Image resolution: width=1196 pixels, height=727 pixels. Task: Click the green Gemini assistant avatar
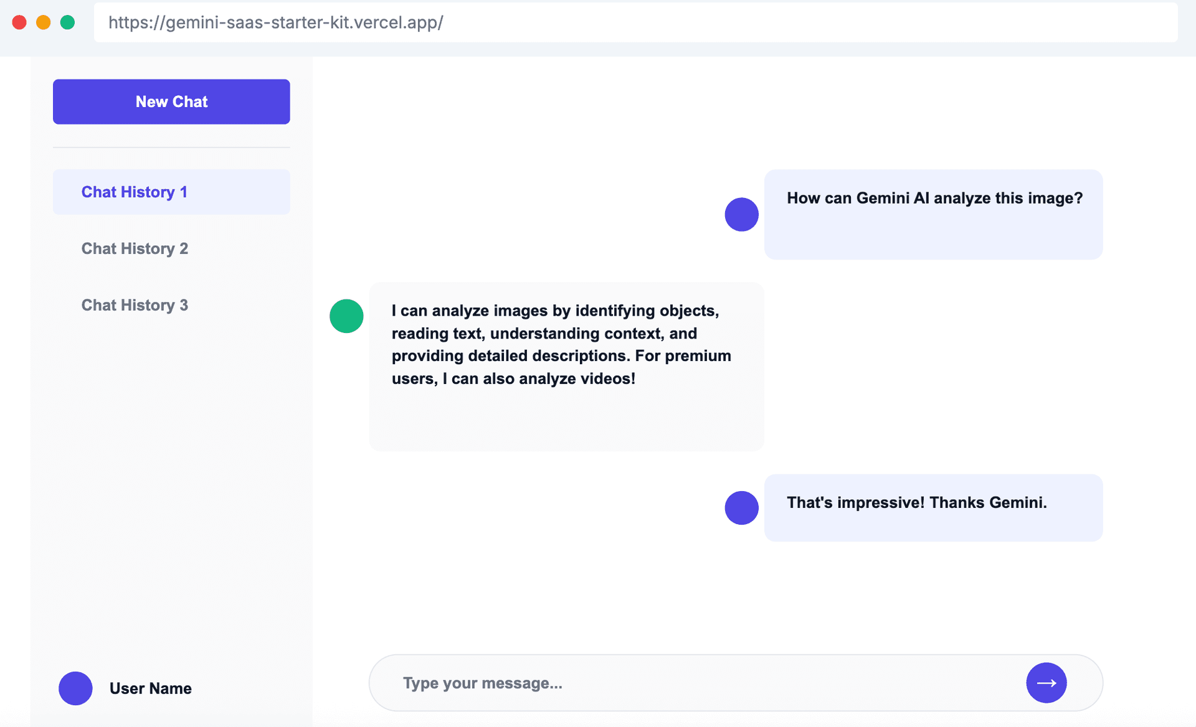pyautogui.click(x=346, y=316)
